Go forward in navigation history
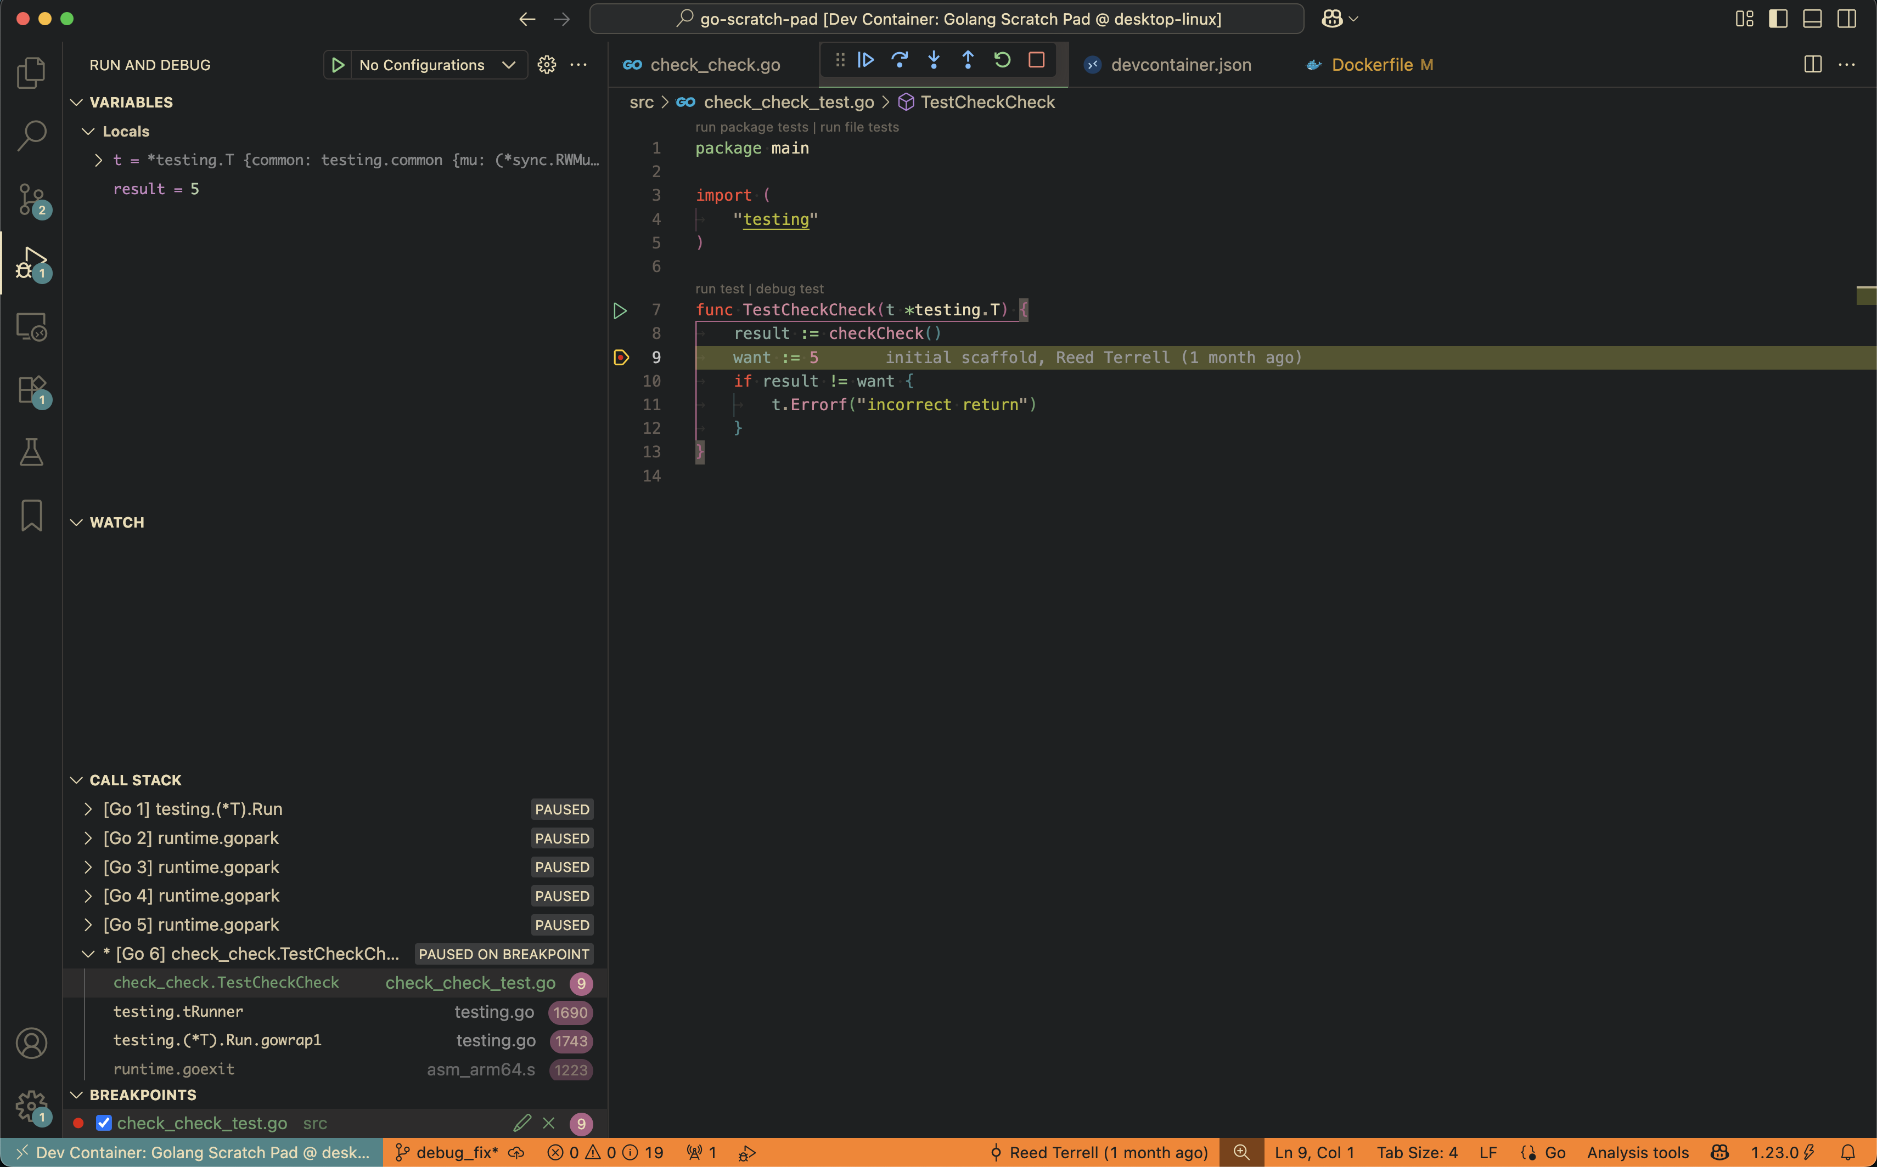 (561, 19)
